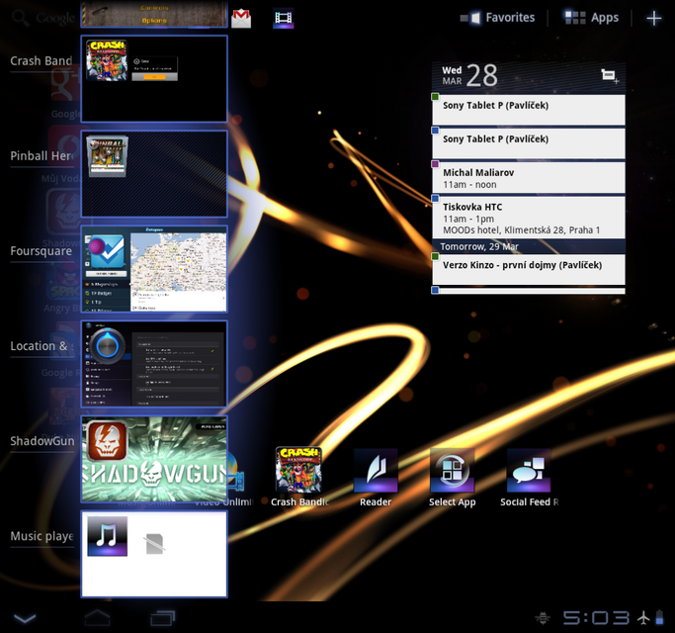Launch the Social Feed Reader app
This screenshot has height=633, width=675.
(529, 477)
